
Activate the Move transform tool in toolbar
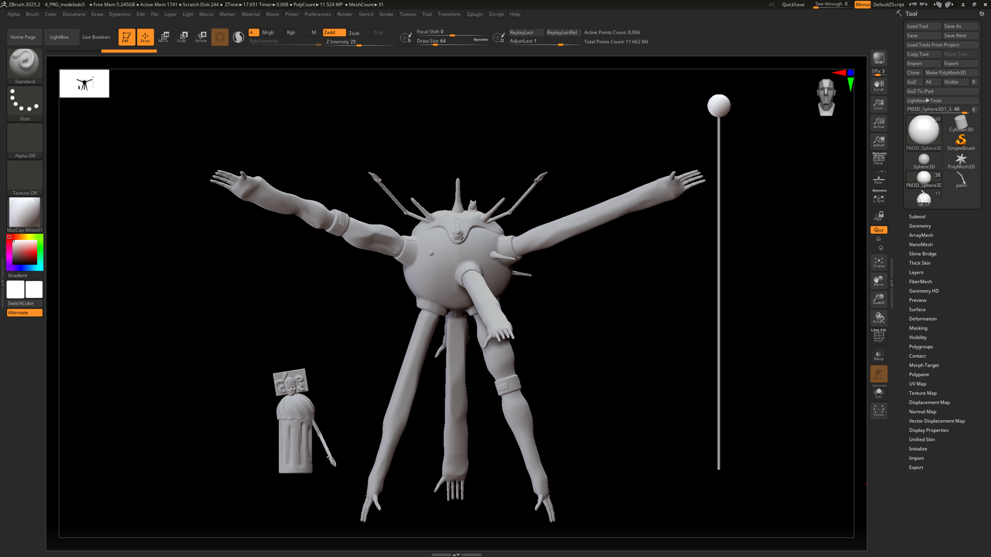164,36
